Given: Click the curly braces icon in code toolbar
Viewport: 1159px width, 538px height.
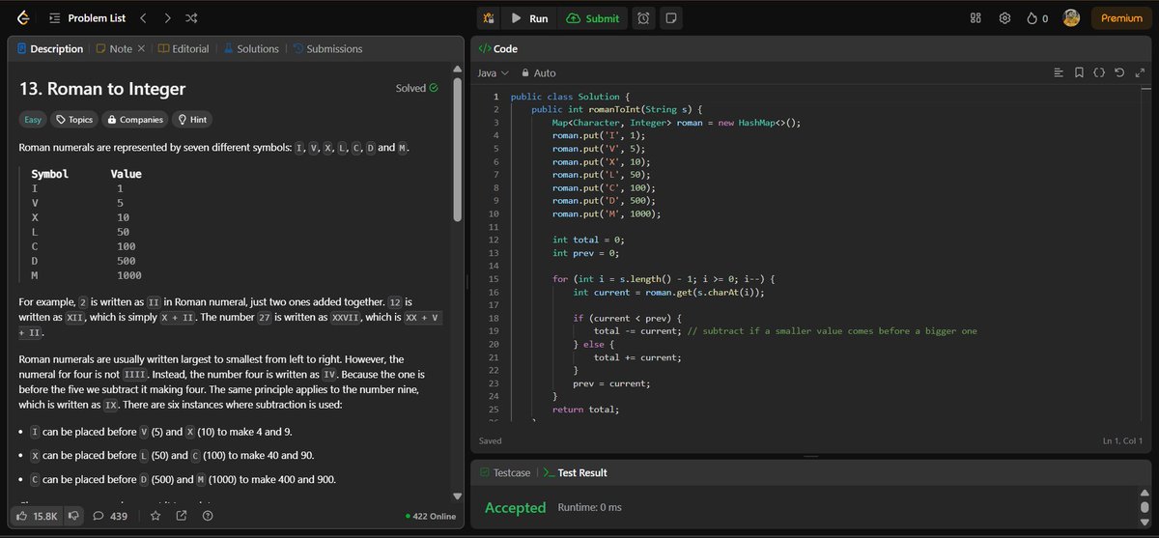Looking at the screenshot, I should point(1099,72).
